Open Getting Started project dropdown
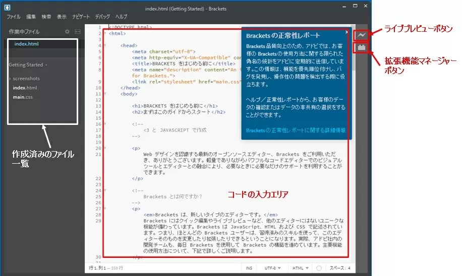 pyautogui.click(x=28, y=65)
